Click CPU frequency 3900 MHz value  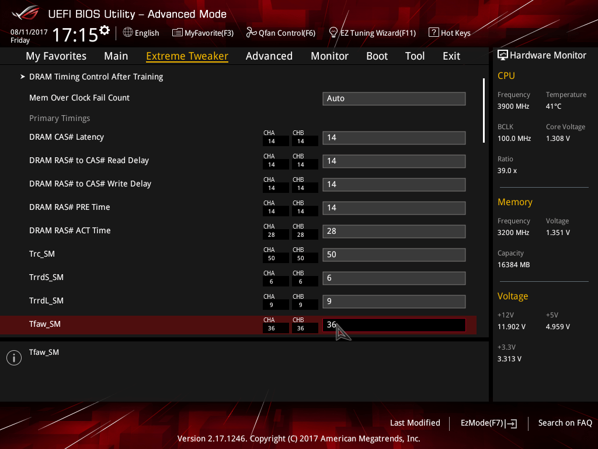click(513, 106)
